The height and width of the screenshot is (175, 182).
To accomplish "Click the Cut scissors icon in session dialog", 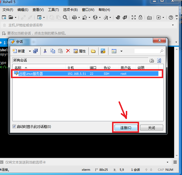I will tap(45, 51).
